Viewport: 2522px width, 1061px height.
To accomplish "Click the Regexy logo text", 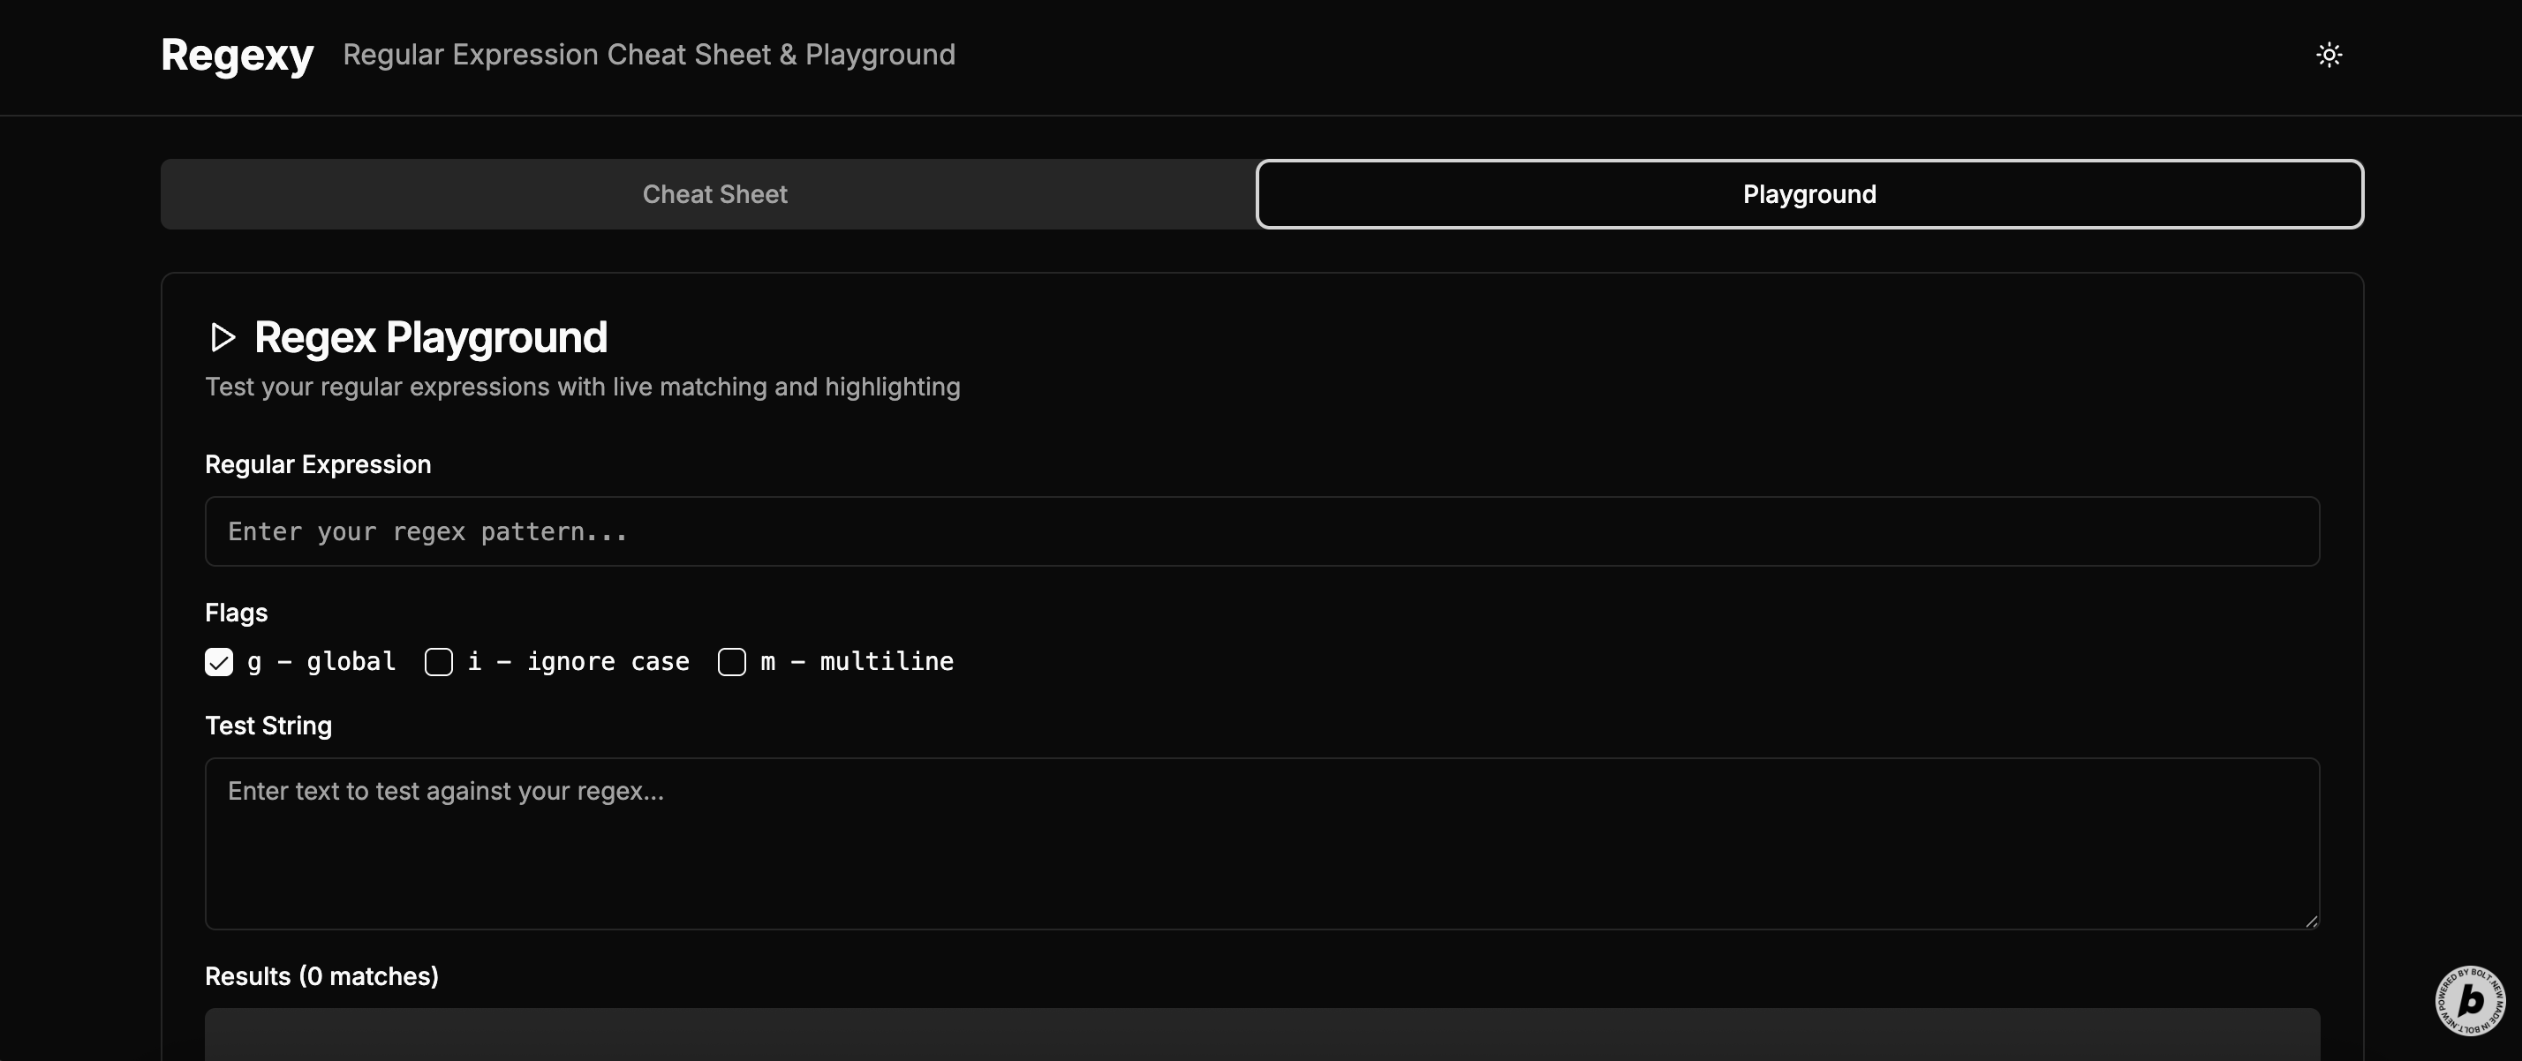I will 237,55.
